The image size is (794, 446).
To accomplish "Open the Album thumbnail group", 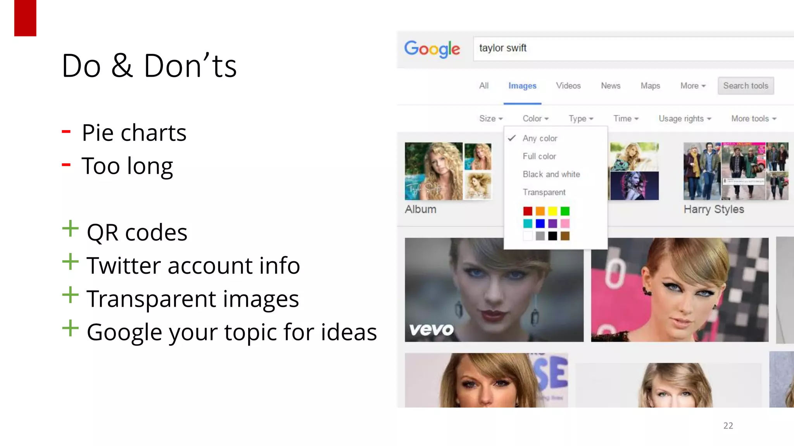I will 448,171.
